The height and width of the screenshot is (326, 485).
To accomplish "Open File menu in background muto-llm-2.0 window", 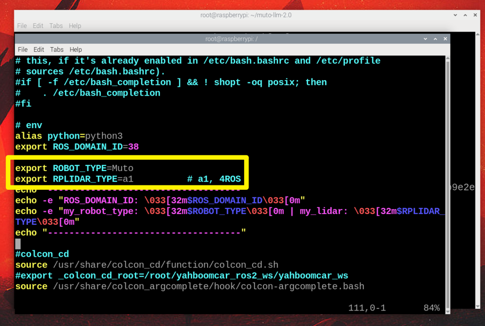I will coord(21,26).
